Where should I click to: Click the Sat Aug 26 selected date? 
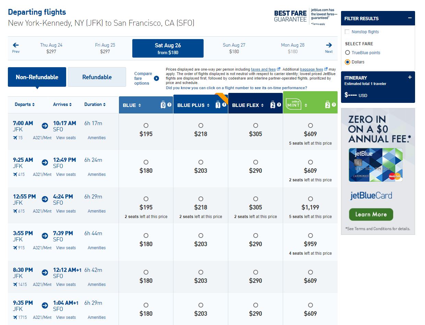(x=168, y=48)
